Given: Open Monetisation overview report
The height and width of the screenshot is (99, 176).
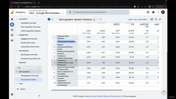Looking at the screenshot, I should 29,55.
